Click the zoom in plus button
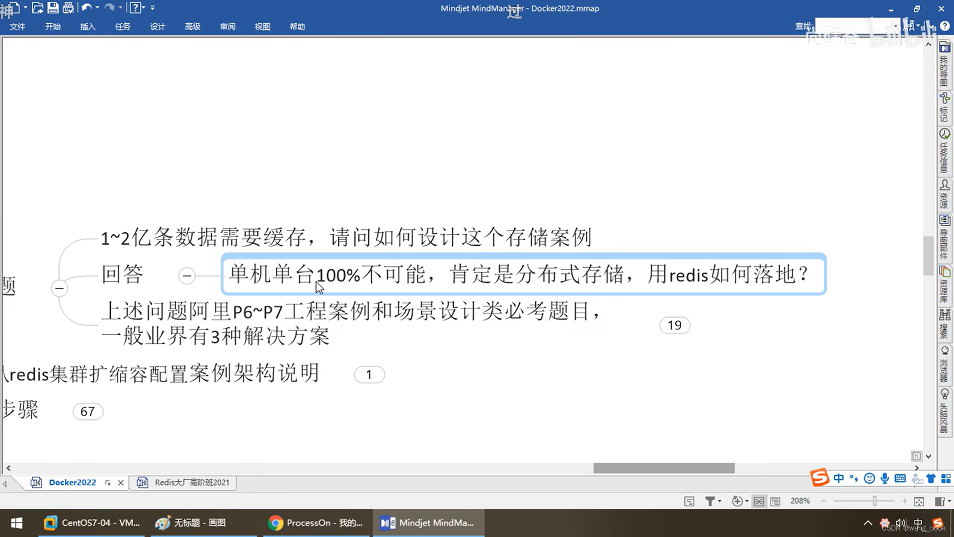Viewport: 954px width, 537px height. (x=904, y=501)
